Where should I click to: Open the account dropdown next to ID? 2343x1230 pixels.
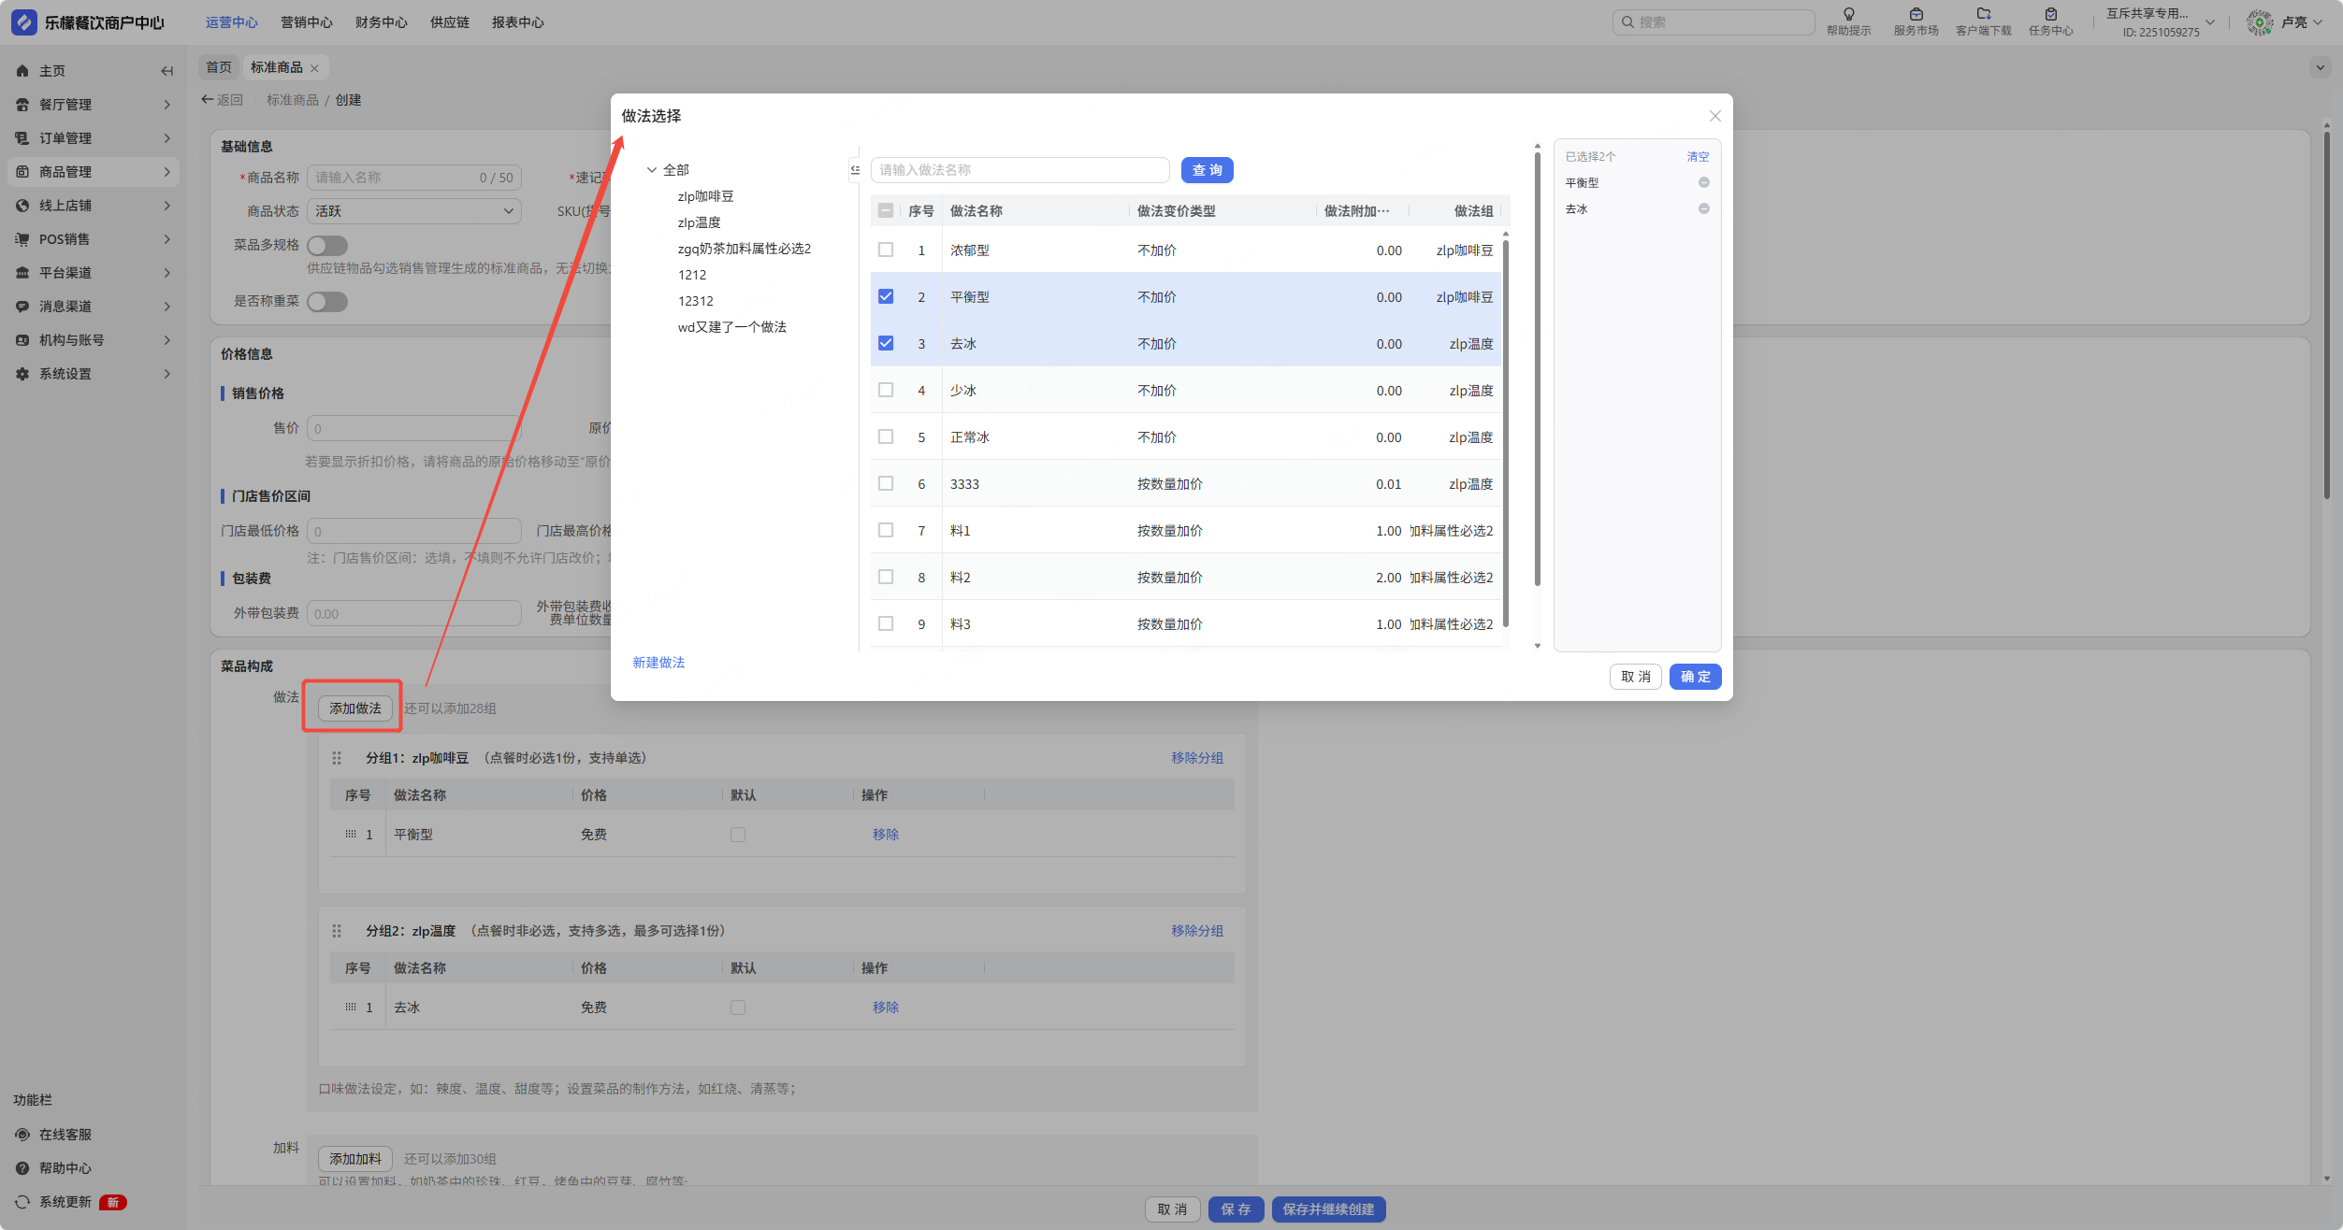(2209, 22)
